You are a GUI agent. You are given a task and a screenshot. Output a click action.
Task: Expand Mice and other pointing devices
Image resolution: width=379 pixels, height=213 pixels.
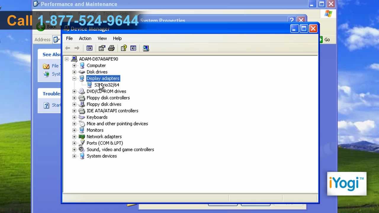coord(74,124)
